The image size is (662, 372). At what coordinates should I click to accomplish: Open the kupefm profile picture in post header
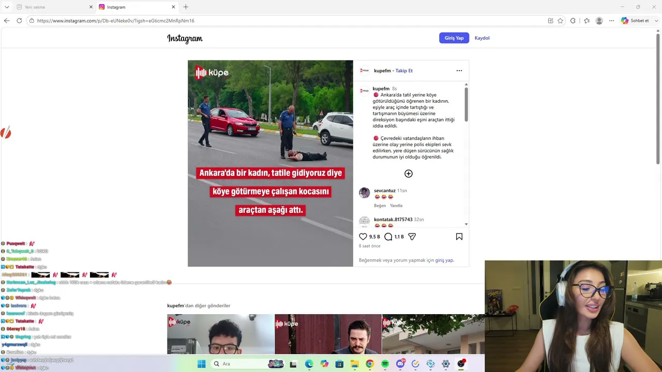pos(365,71)
